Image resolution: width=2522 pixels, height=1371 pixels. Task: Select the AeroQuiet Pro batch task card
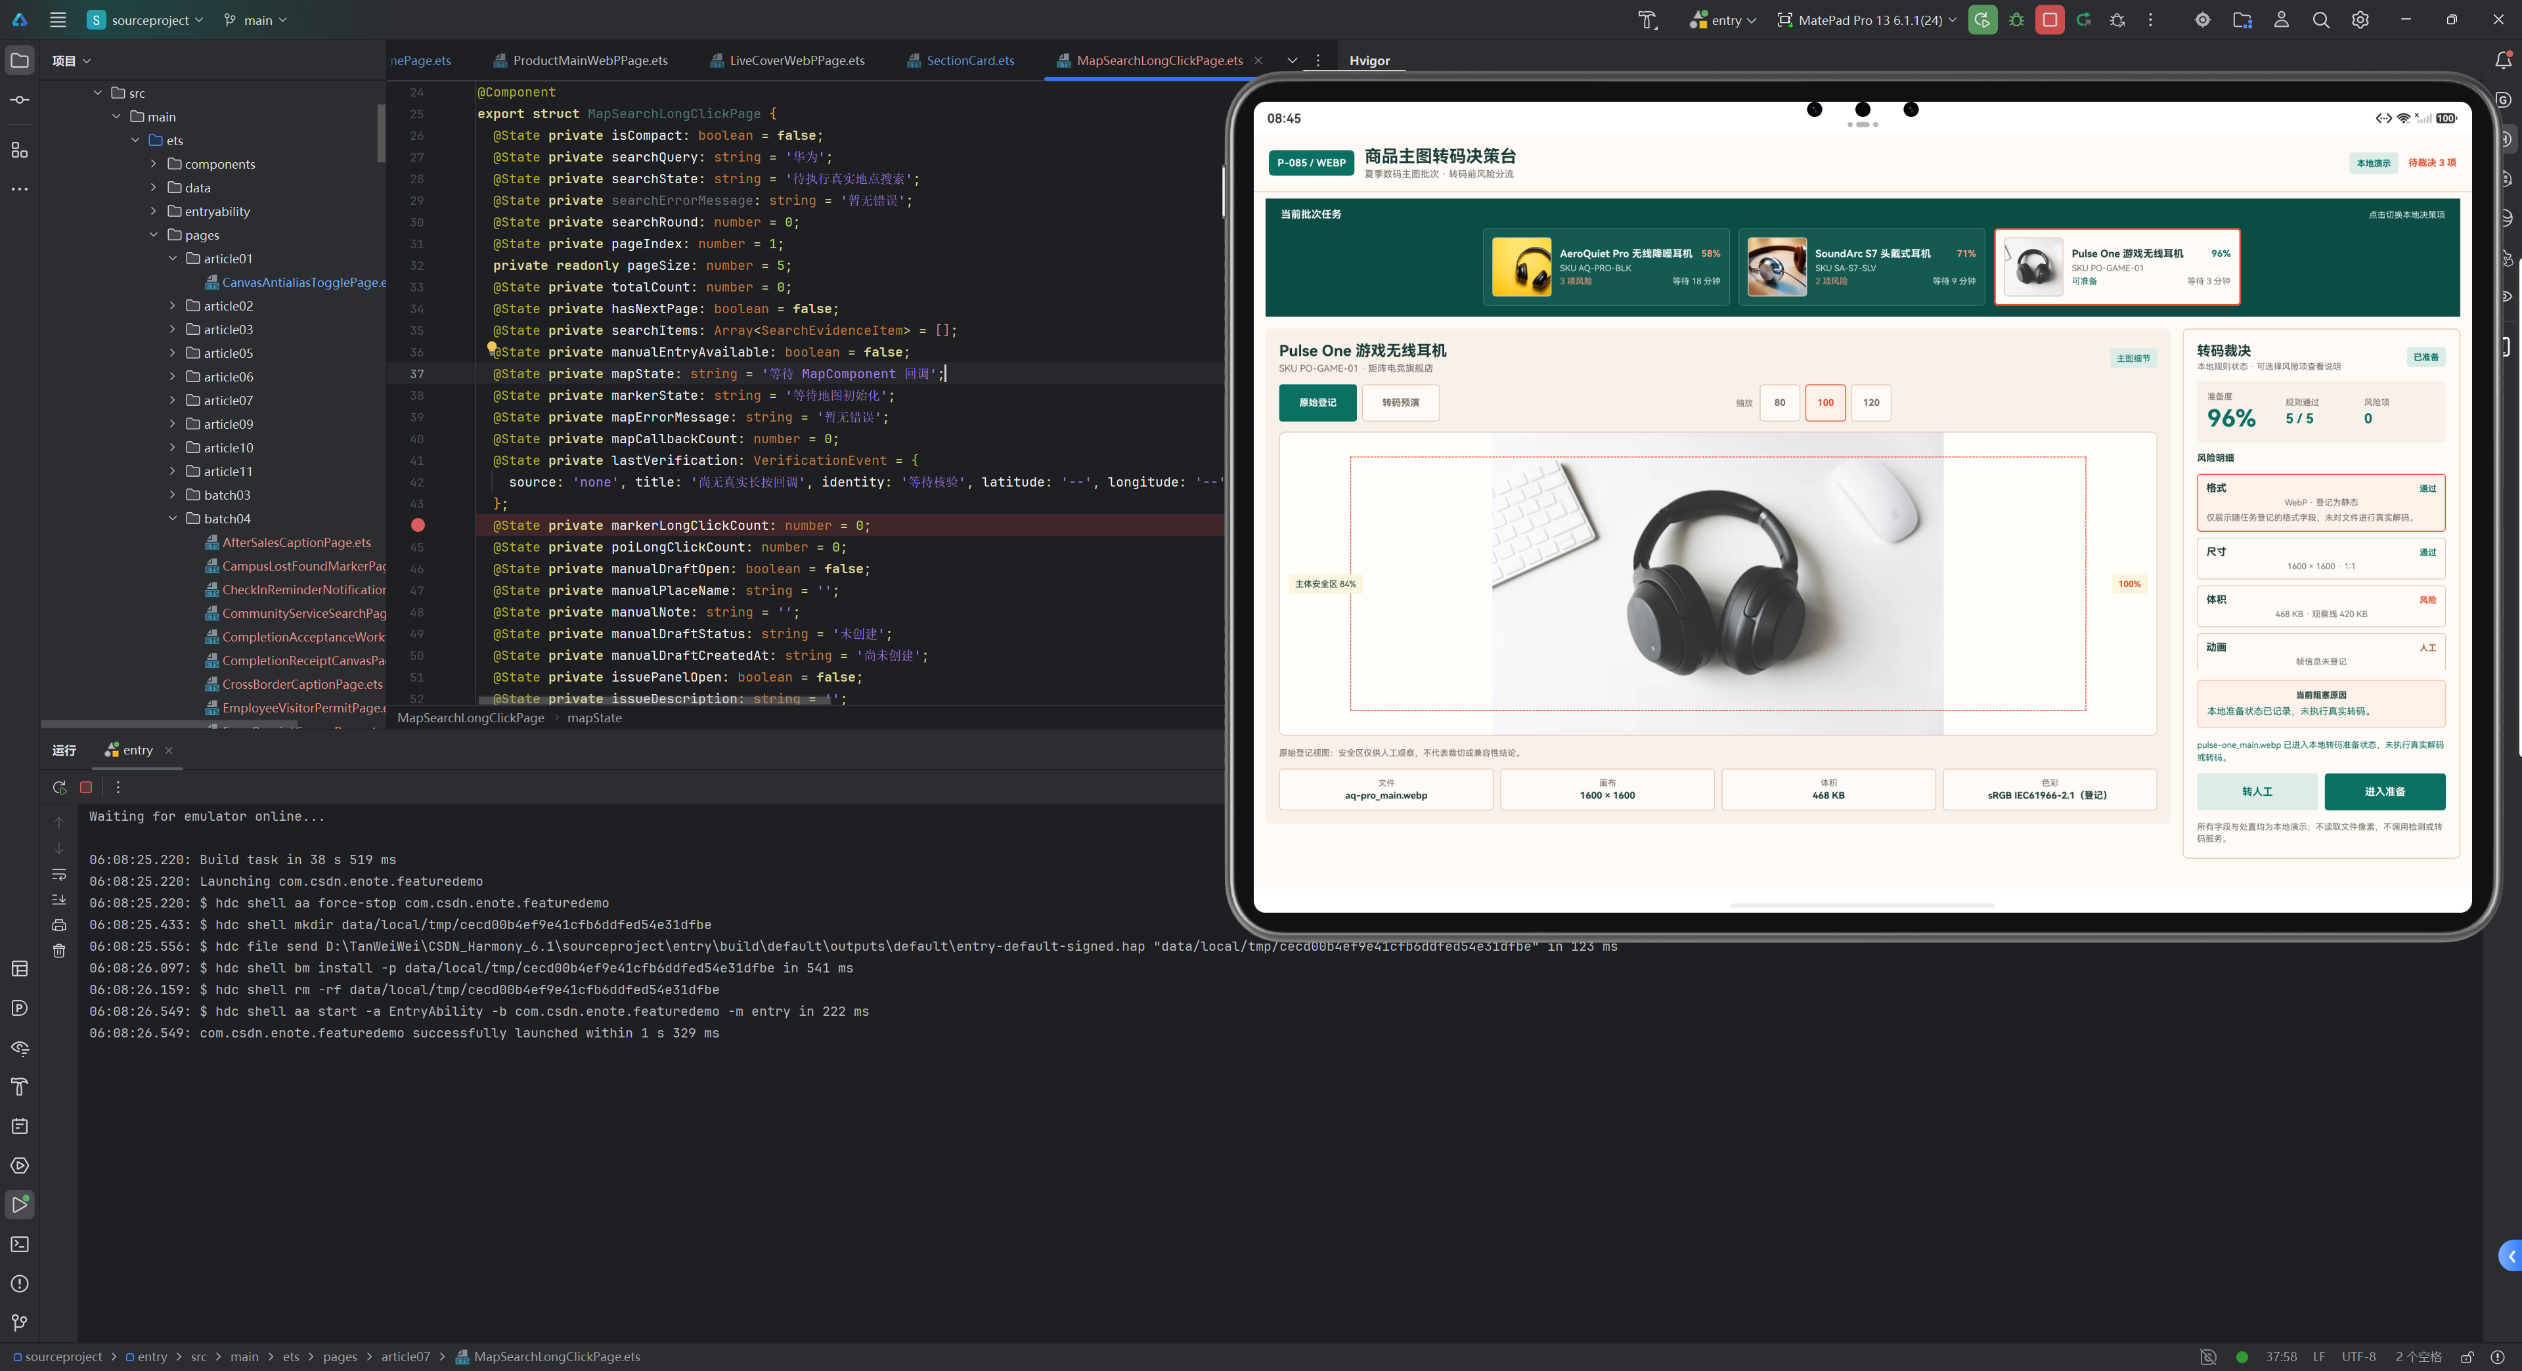point(1606,267)
